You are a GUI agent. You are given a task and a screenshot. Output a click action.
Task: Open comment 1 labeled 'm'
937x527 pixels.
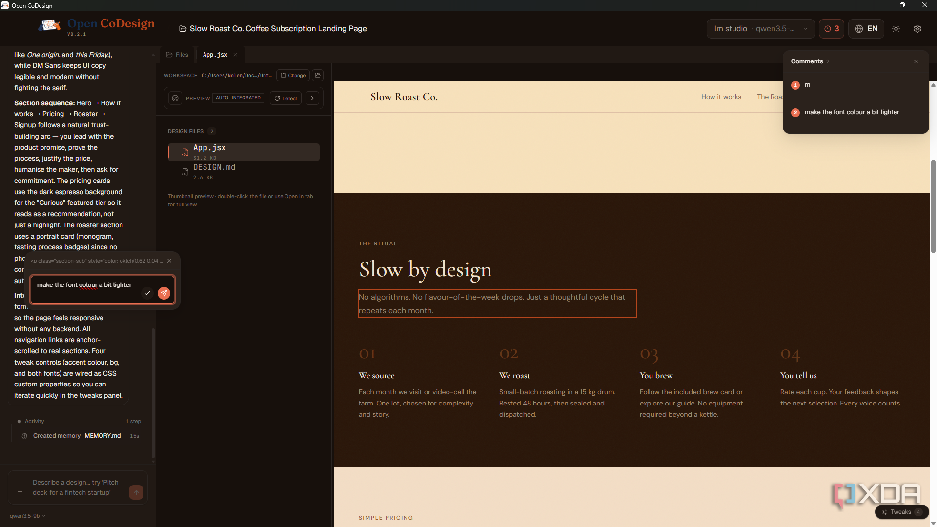coord(855,85)
